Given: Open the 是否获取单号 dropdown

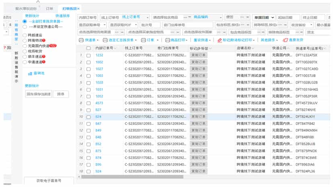Looking at the screenshot, I should (x=105, y=25).
